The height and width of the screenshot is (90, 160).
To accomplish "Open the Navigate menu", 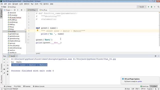I will [x=15, y=4].
